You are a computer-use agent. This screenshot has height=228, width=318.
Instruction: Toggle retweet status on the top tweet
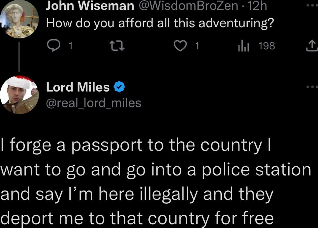point(117,45)
